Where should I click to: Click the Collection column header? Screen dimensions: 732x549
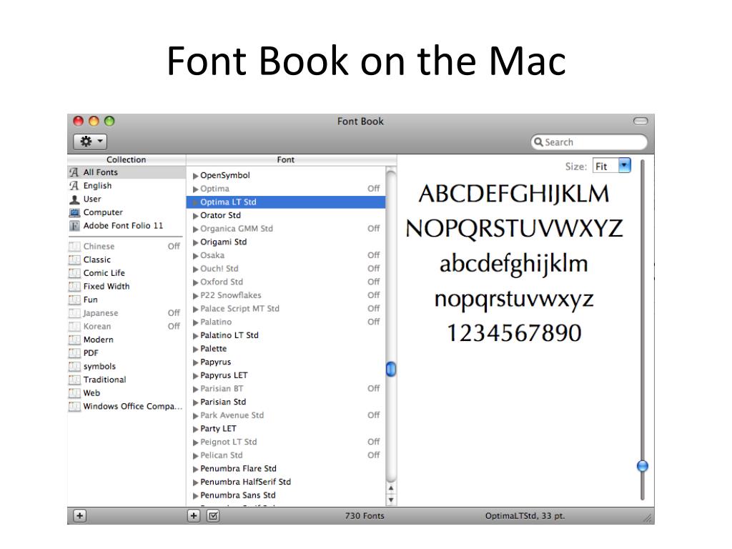(127, 159)
